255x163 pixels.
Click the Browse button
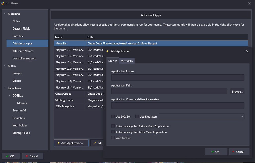(237, 92)
